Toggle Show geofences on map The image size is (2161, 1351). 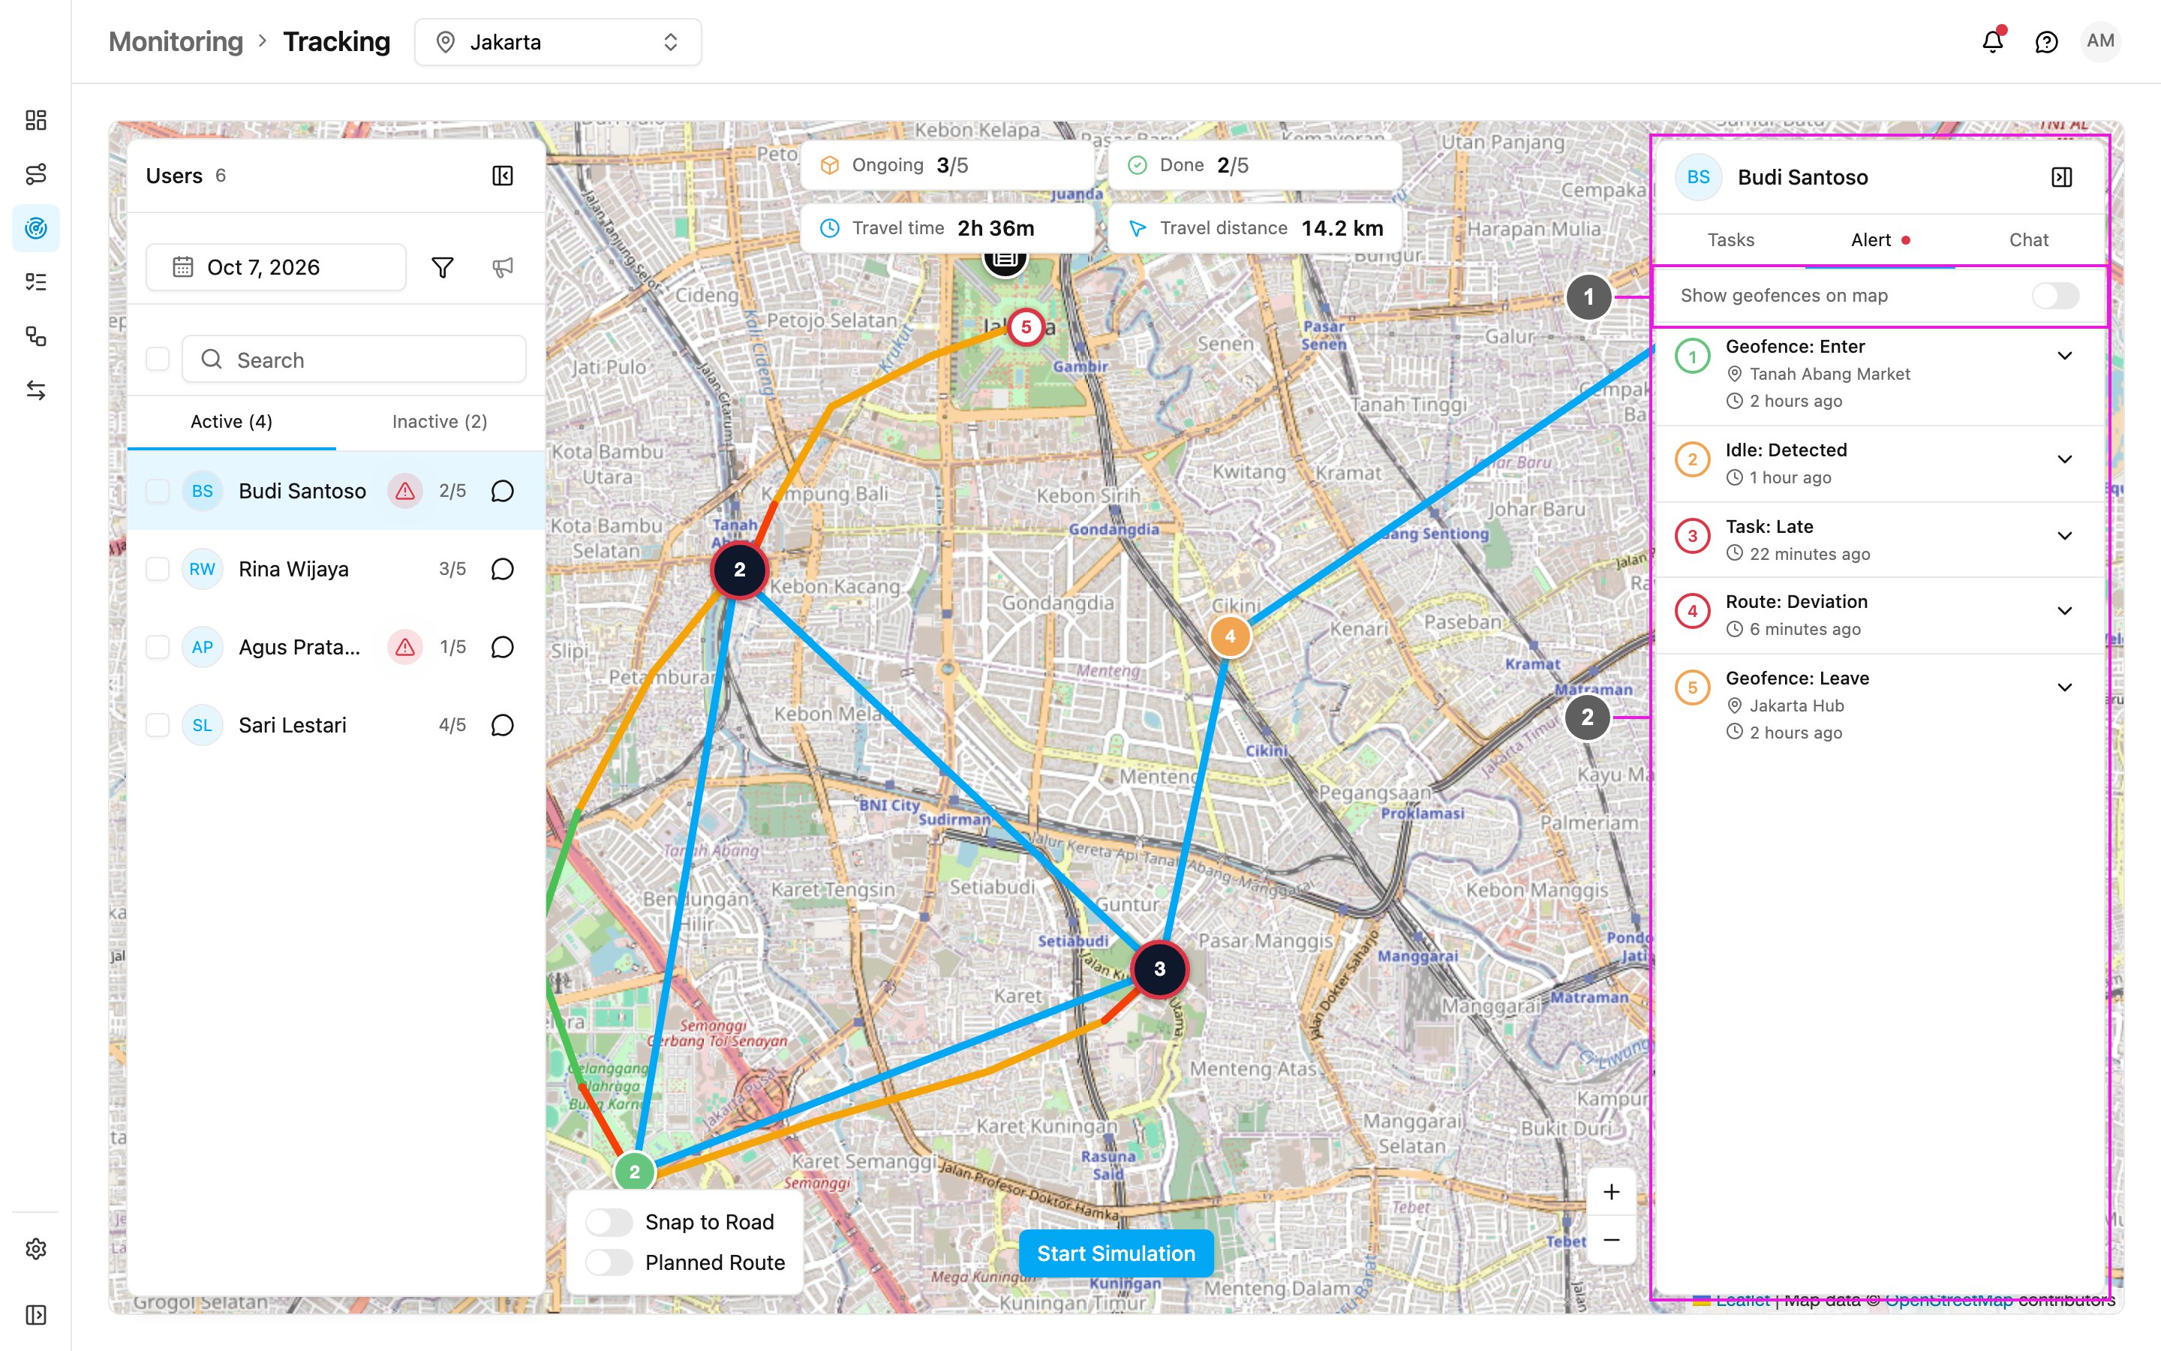(x=2056, y=296)
